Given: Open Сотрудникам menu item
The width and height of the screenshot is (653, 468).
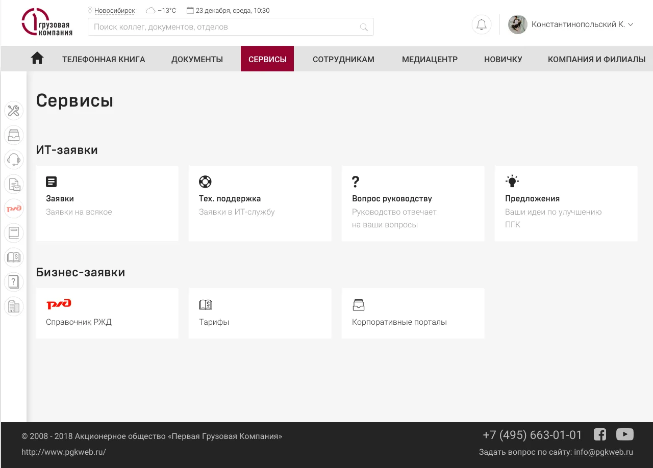Looking at the screenshot, I should coord(343,59).
